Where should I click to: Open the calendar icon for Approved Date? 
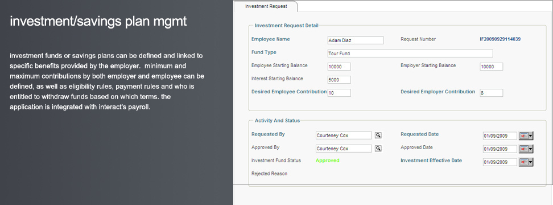coord(524,149)
